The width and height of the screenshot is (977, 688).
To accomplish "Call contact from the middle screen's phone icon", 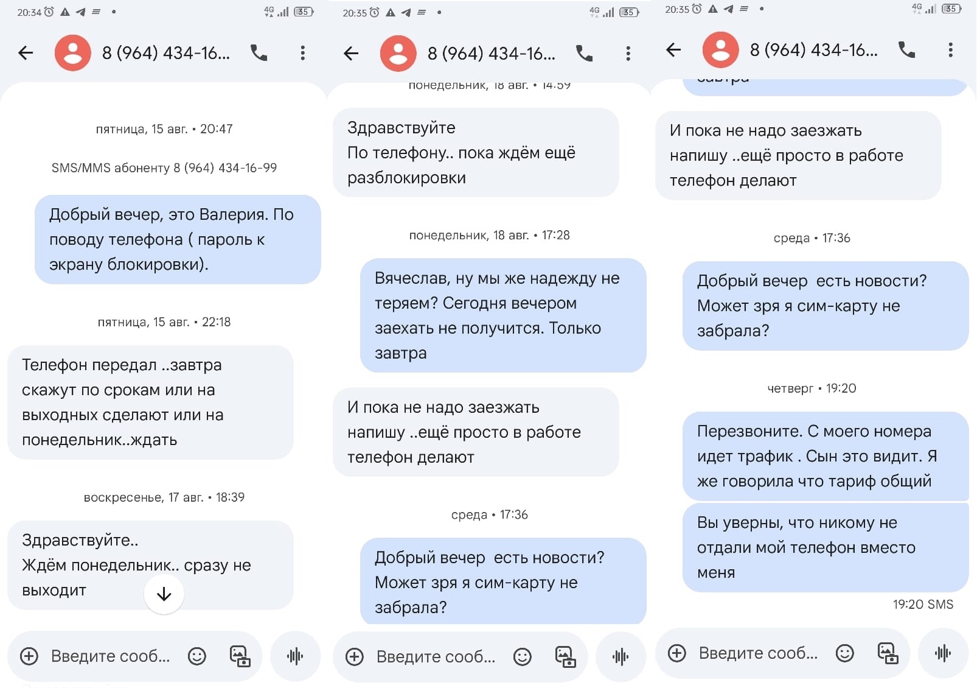I will click(x=584, y=54).
